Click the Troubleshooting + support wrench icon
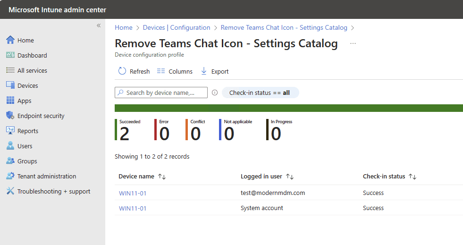 10,191
